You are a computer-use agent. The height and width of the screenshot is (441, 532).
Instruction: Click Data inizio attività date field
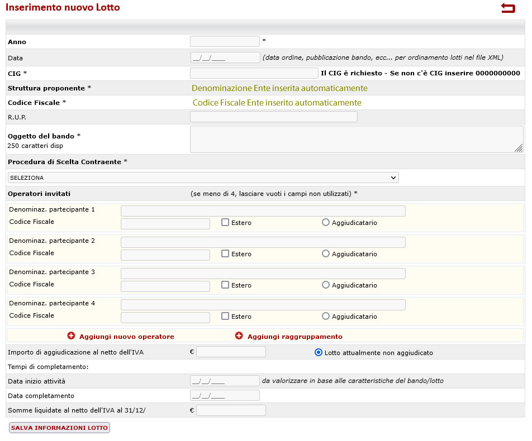(225, 381)
